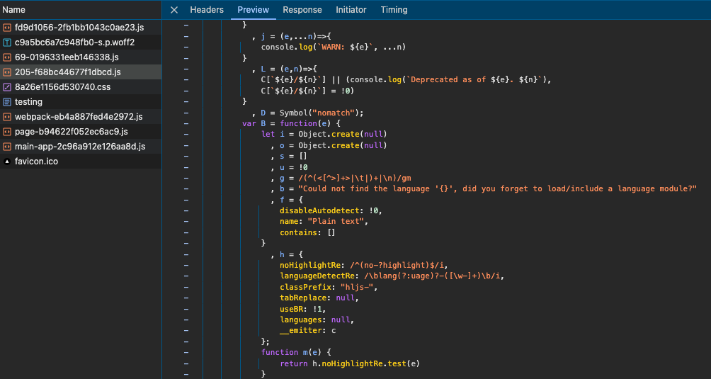Click the font icon of c9a5bc6a7c948fb0-s.p.woff2

7,43
